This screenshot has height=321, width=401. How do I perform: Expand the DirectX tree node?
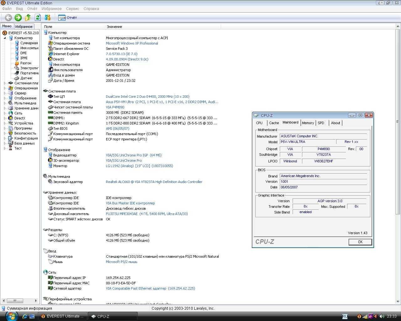[x=5, y=118]
